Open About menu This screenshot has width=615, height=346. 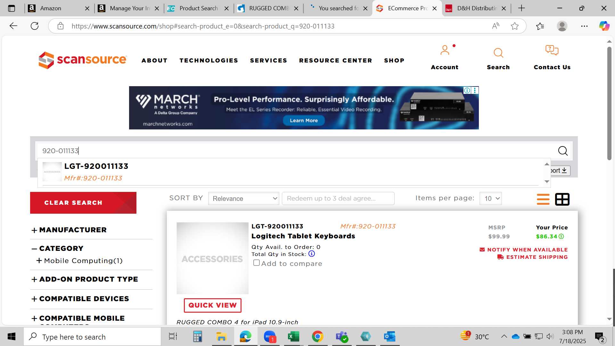point(154,61)
